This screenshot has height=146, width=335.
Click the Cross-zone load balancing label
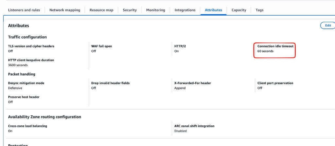point(27,126)
